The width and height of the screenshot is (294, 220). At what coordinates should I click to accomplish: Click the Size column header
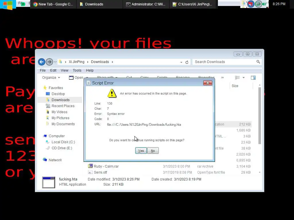[x=241, y=86]
